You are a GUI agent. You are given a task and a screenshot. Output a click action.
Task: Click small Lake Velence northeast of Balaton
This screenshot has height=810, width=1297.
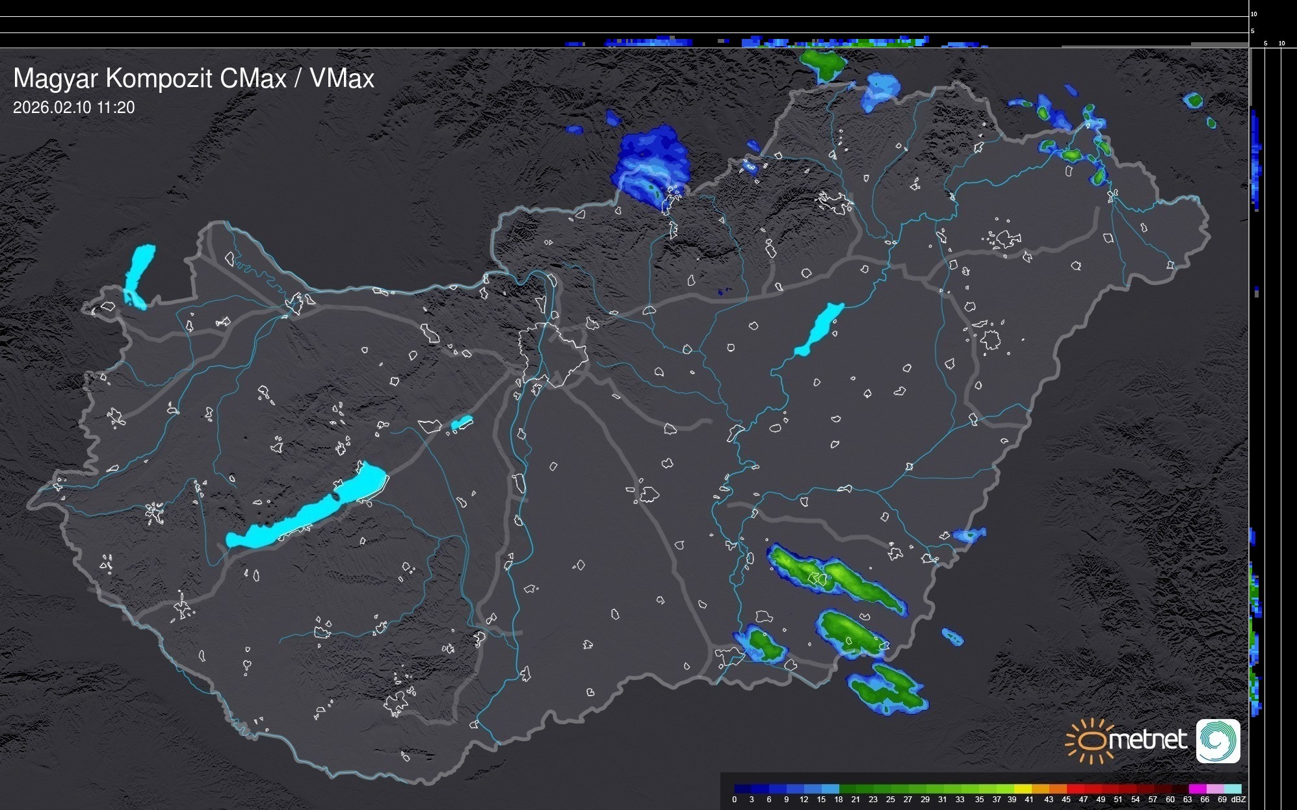(461, 424)
